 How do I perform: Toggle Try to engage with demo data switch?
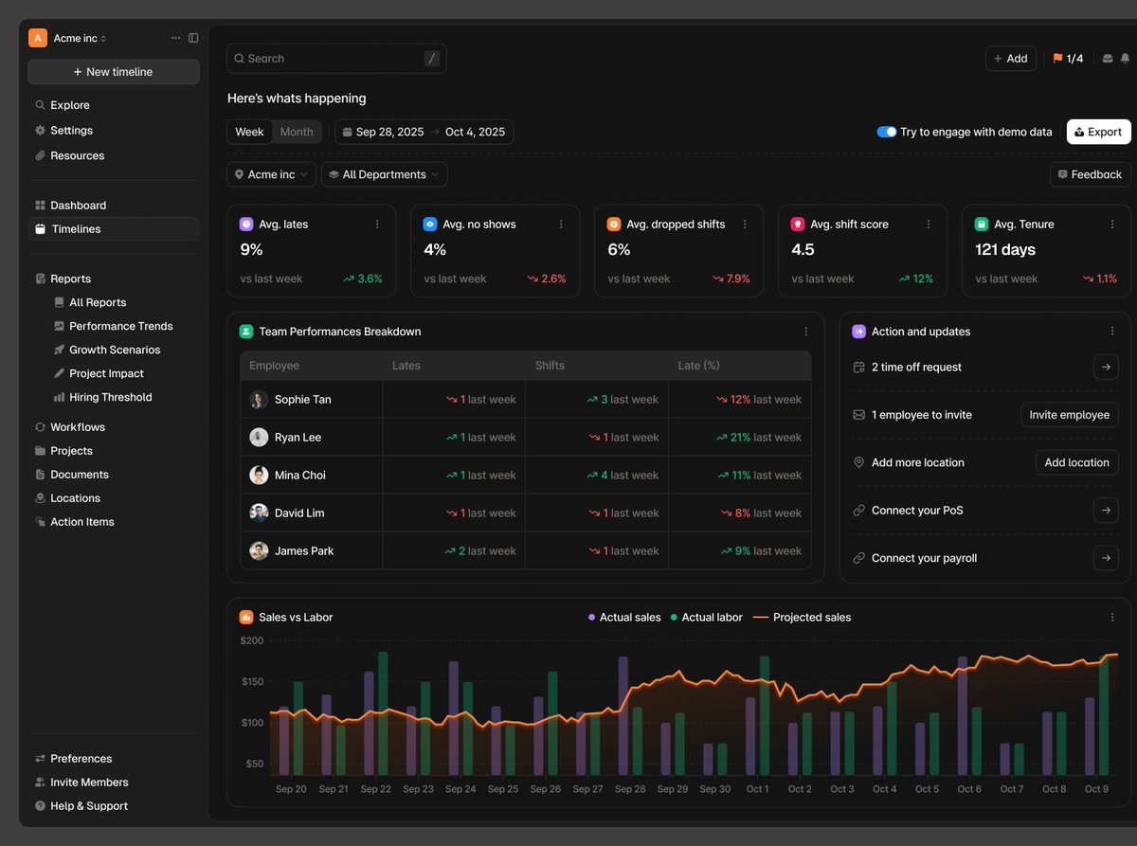[887, 132]
